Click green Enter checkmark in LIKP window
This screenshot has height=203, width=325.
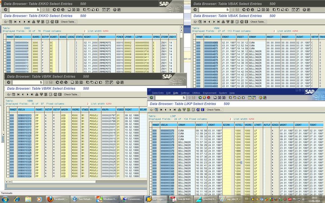point(151,97)
